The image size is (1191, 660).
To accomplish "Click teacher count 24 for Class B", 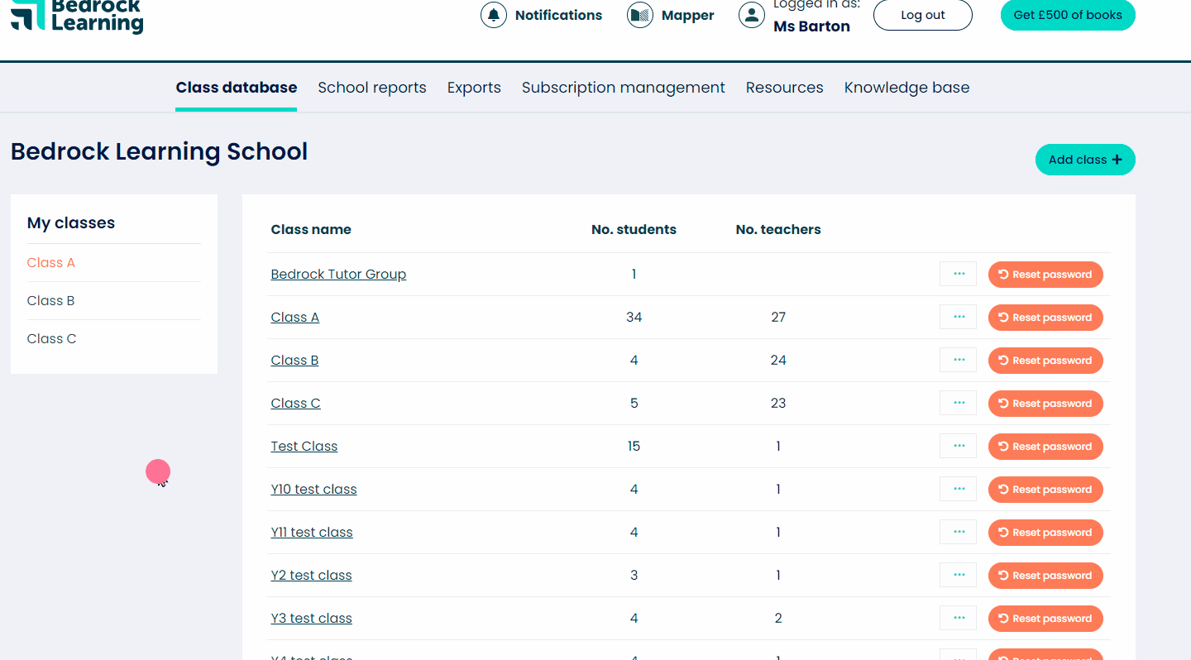I will tap(778, 361).
